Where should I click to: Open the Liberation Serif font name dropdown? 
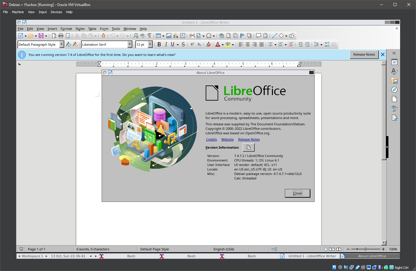[x=130, y=45]
